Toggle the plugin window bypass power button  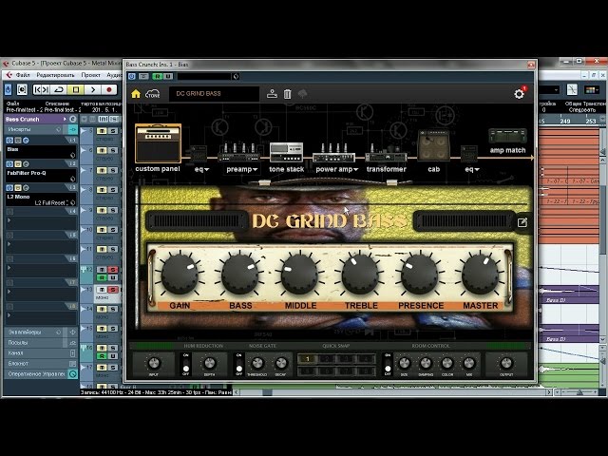[132, 76]
